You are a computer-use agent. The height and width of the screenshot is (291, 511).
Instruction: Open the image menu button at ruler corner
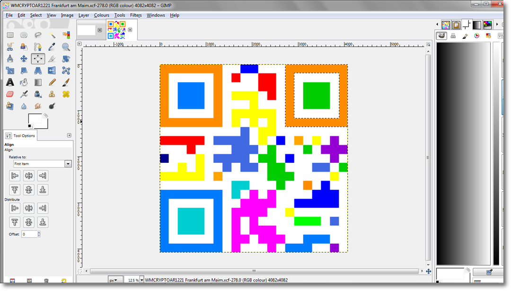pos(79,44)
